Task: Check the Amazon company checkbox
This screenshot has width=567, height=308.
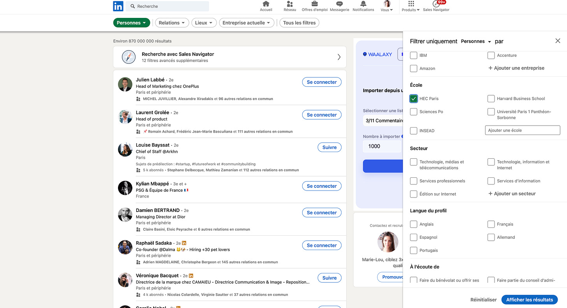Action: [414, 68]
